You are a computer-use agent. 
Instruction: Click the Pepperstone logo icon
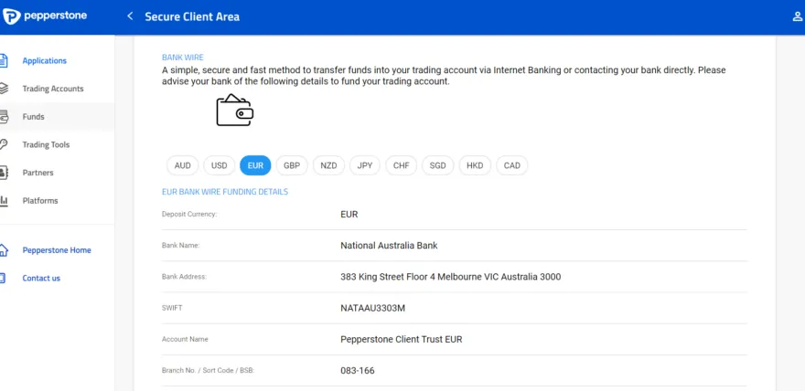(x=12, y=16)
